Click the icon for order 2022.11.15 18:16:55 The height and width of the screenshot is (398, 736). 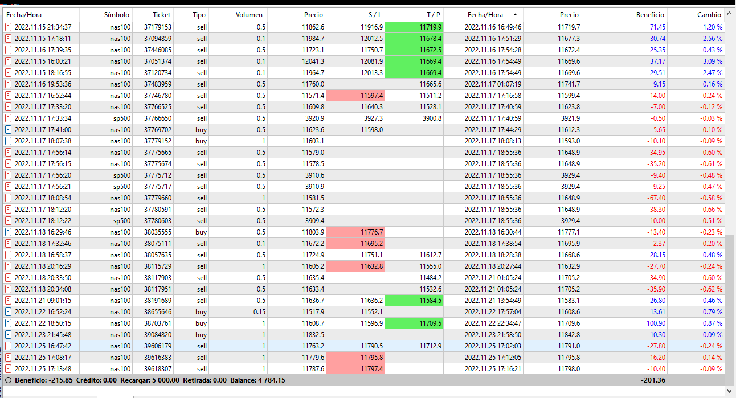(8, 72)
